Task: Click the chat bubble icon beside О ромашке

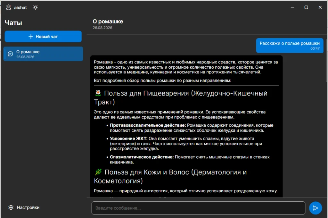Action: pos(10,54)
